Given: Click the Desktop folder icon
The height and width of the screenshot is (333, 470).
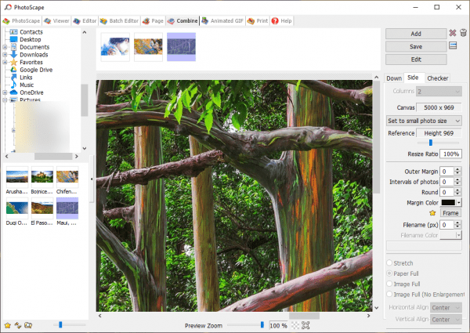Looking at the screenshot, I should tap(13, 39).
